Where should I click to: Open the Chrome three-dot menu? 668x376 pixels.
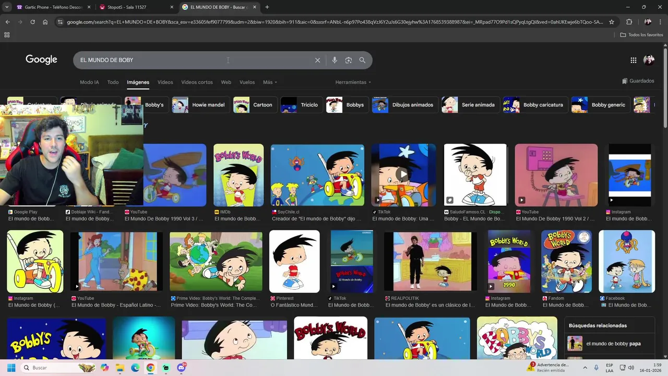661,22
